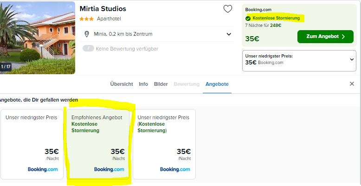Screen dimensions: 361x186
Task: Click the Zum Angebot button
Action: (325, 37)
